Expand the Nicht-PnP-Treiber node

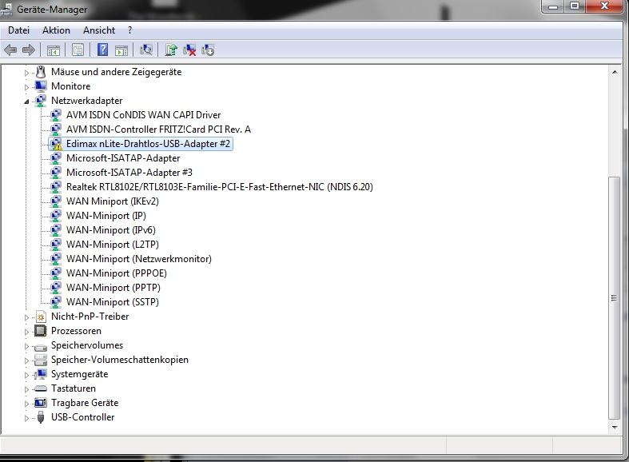pos(26,317)
